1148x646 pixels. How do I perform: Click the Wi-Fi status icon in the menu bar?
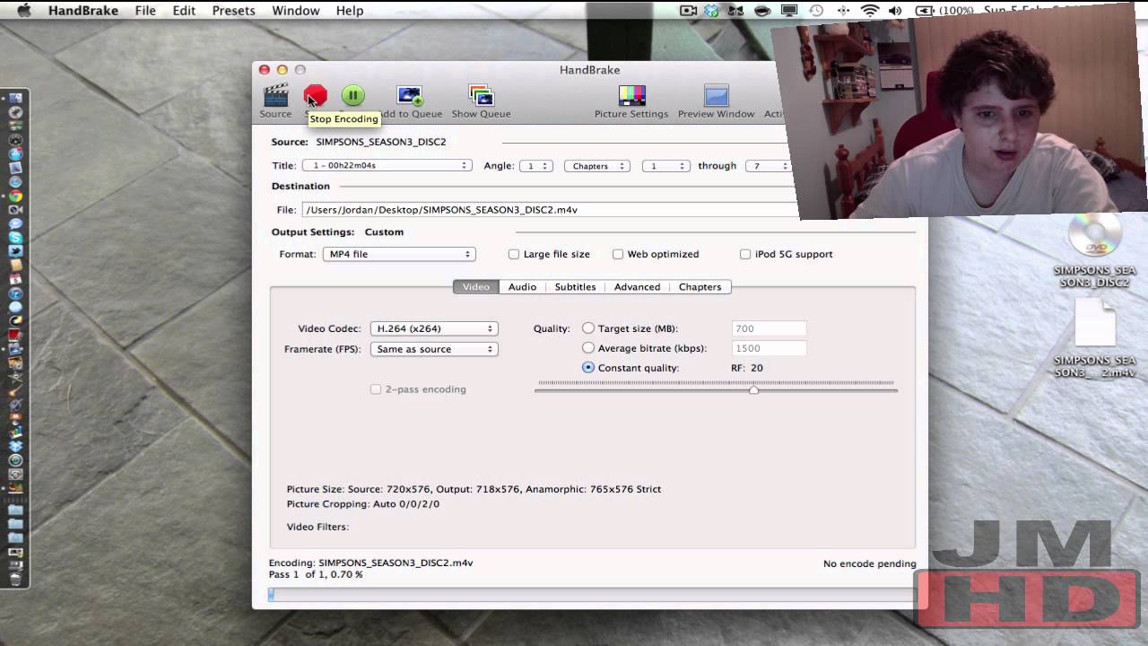pos(870,11)
